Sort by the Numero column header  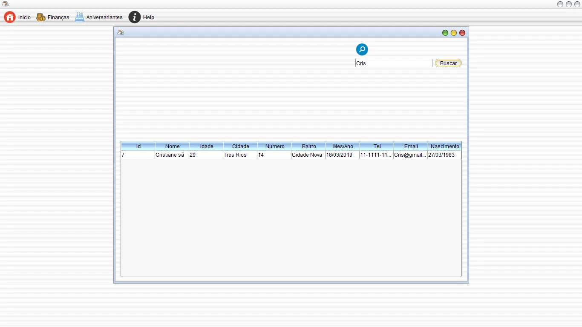coord(274,146)
